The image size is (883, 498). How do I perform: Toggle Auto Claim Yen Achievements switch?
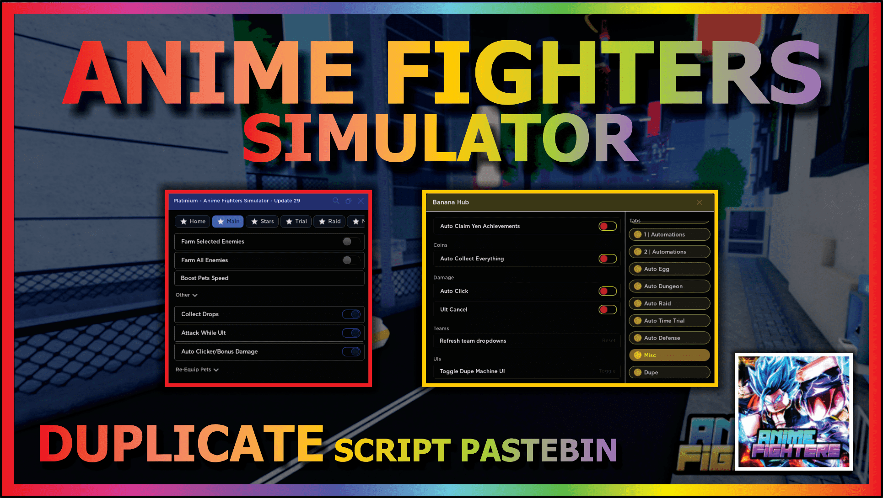[x=609, y=226]
